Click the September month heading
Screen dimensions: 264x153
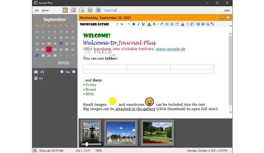tap(55, 19)
